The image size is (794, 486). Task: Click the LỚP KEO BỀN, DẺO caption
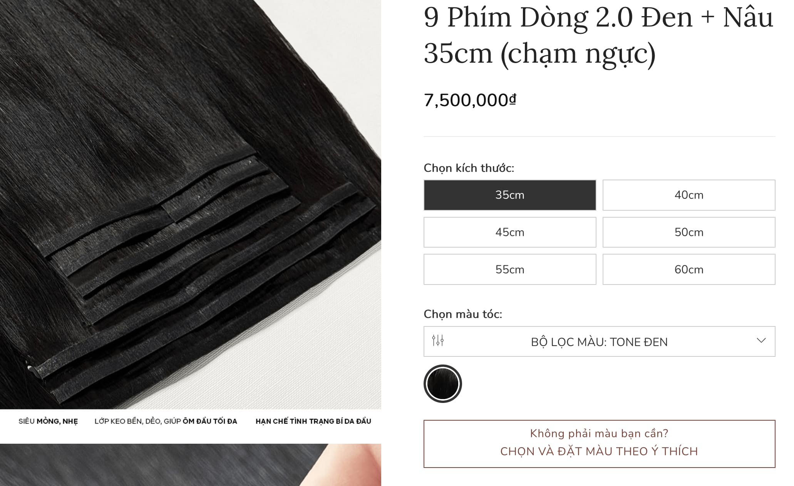pyautogui.click(x=166, y=421)
